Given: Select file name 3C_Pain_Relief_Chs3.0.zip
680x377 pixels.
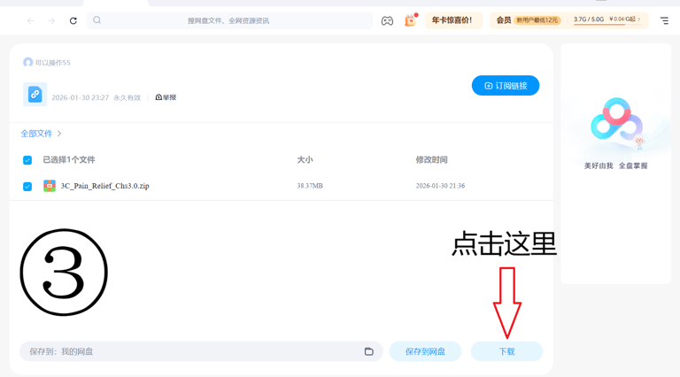Looking at the screenshot, I should point(105,186).
